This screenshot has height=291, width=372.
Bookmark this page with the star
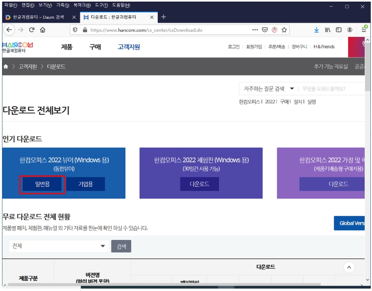coord(284,30)
